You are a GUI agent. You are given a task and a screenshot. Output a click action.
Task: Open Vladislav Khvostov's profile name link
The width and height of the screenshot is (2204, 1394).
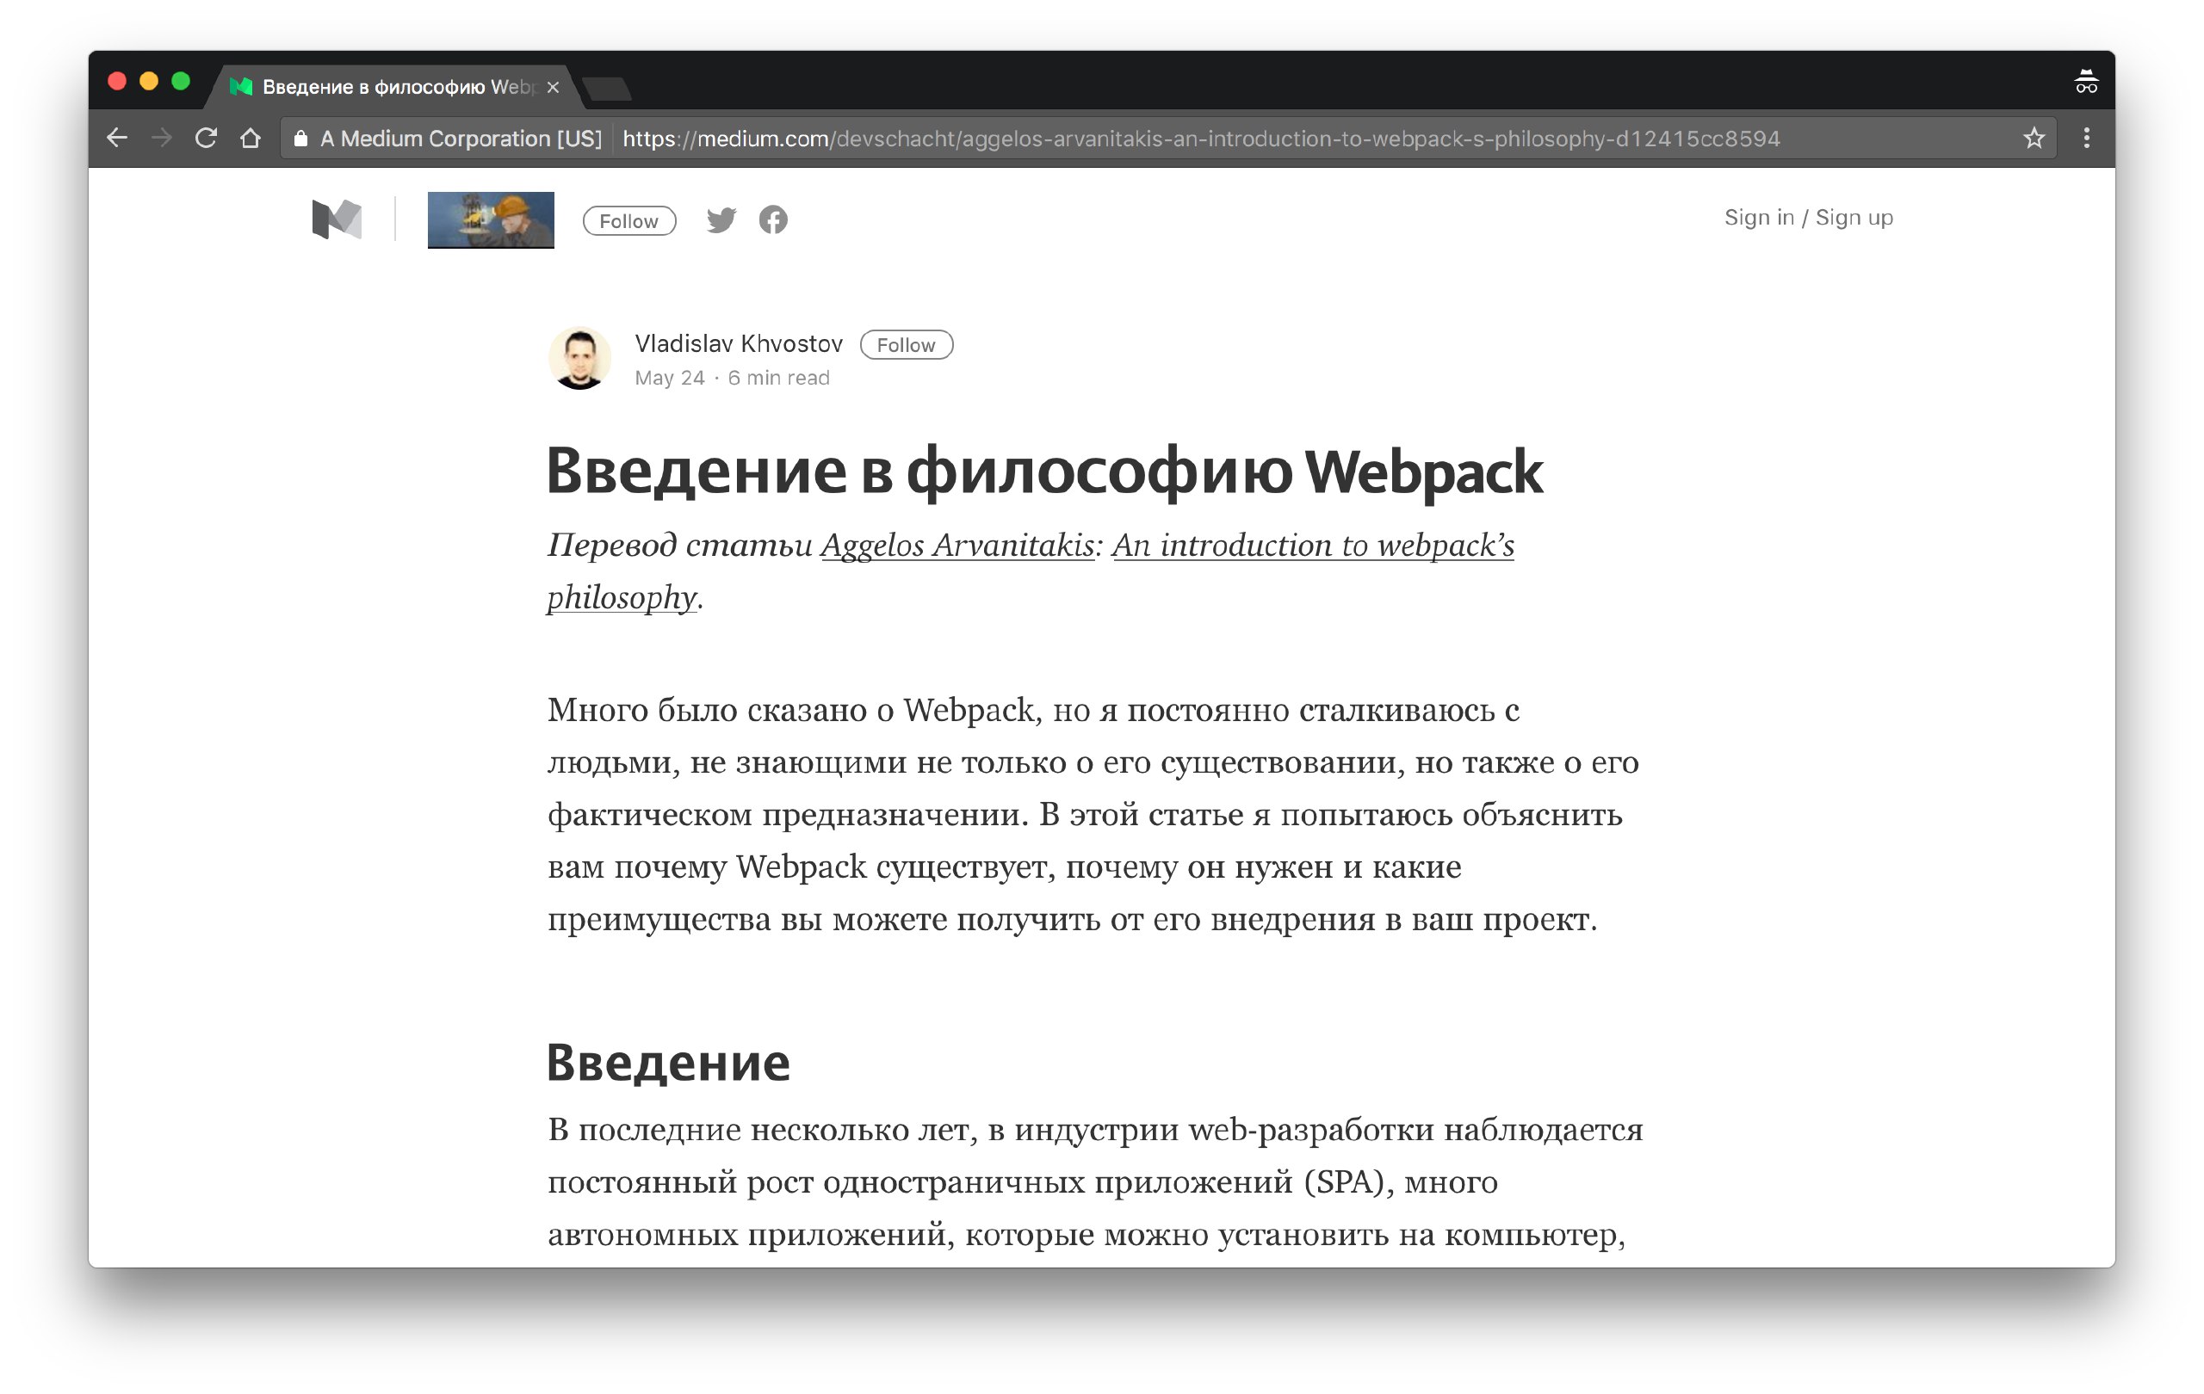pyautogui.click(x=739, y=344)
